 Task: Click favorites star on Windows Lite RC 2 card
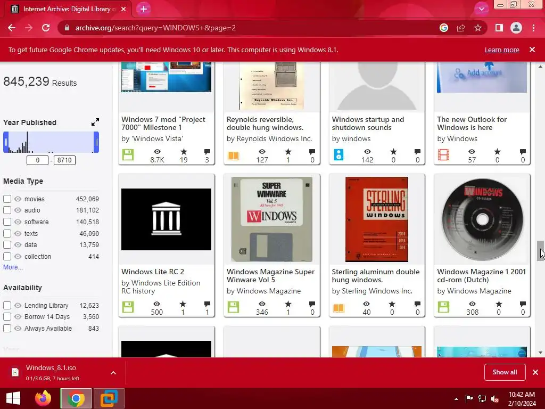(x=183, y=304)
